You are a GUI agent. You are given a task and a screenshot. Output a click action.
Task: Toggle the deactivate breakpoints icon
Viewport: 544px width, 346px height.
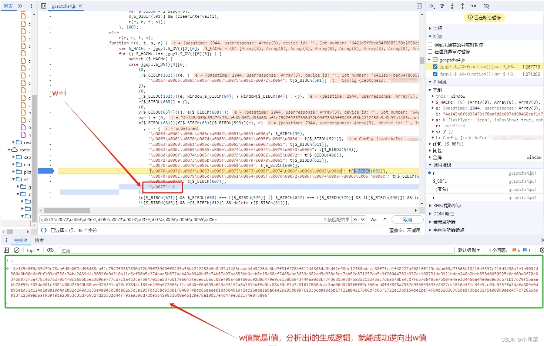click(487, 6)
